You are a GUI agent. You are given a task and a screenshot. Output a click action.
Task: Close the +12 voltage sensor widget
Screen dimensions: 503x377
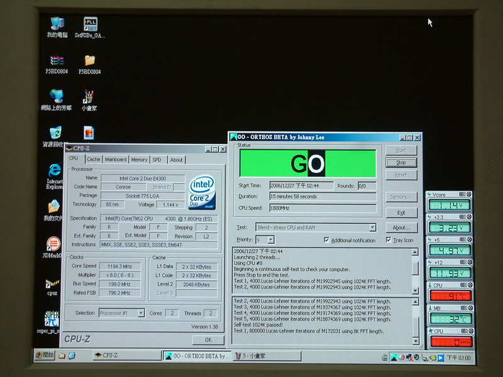coord(470,262)
